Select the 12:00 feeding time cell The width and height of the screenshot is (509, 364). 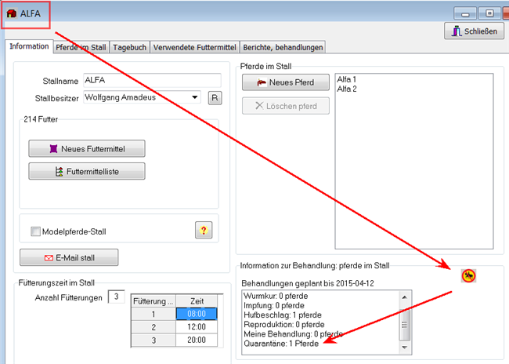click(x=197, y=327)
